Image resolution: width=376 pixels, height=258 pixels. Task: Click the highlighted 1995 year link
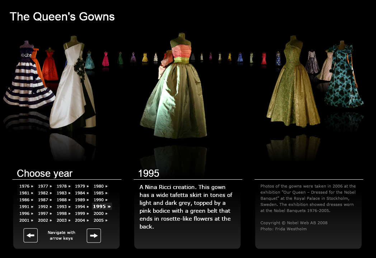point(102,206)
